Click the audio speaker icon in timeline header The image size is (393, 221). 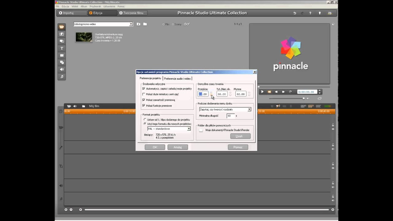click(75, 106)
